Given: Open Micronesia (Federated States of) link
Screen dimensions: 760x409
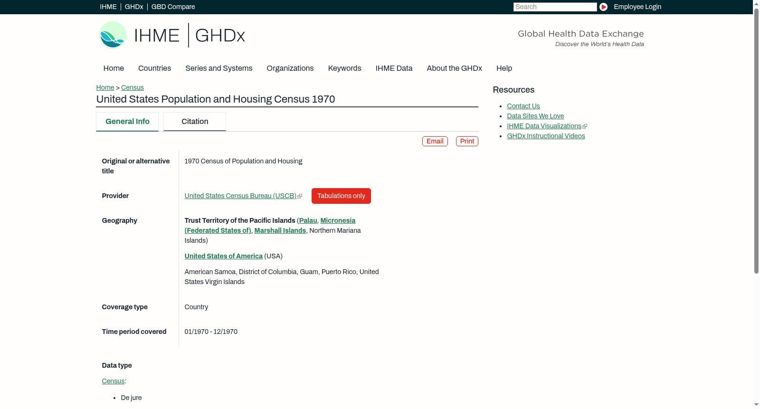Looking at the screenshot, I should tap(270, 226).
